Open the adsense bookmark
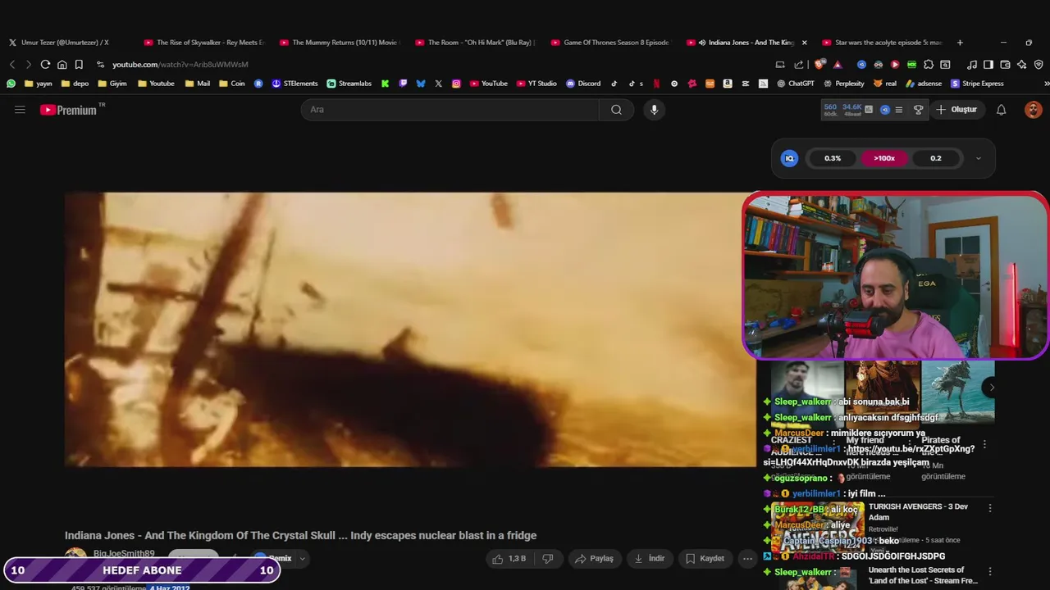This screenshot has width=1050, height=590. (924, 83)
